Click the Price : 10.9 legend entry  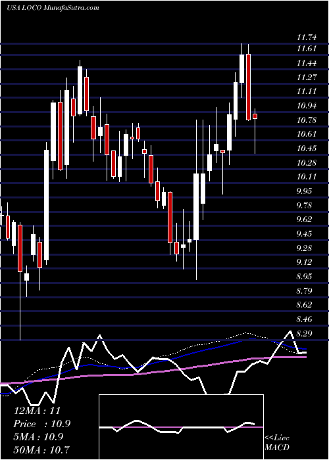click(x=42, y=424)
